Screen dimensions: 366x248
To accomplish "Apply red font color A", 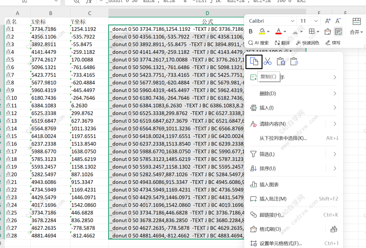I will tap(279, 31).
